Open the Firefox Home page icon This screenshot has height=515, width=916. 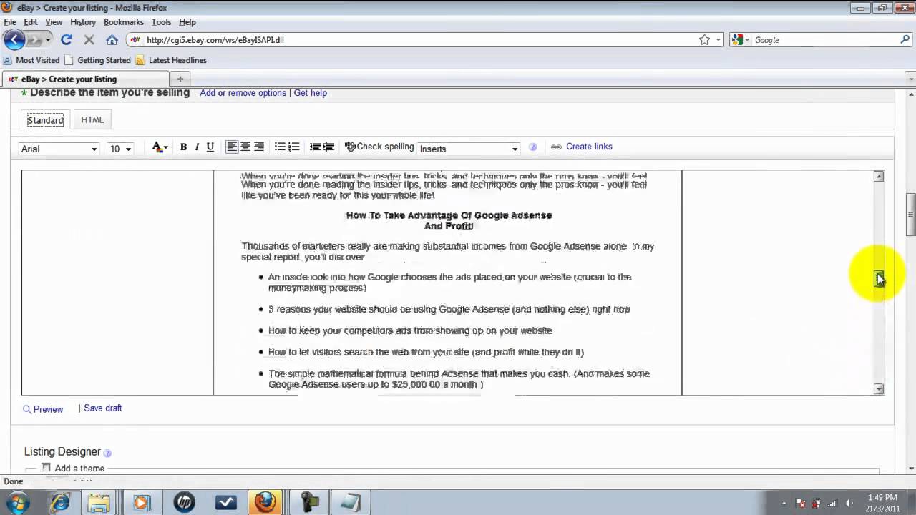pyautogui.click(x=112, y=40)
